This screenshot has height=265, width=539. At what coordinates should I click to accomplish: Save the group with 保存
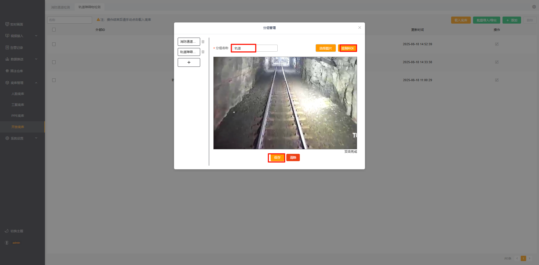tap(277, 157)
